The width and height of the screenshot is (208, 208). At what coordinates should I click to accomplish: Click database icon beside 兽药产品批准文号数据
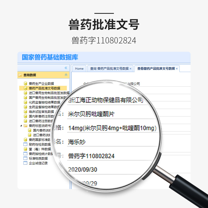click(25, 88)
